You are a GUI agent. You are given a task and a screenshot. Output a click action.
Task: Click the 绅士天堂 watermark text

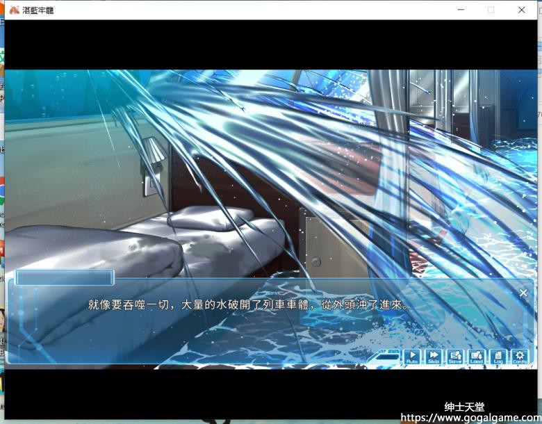point(464,407)
